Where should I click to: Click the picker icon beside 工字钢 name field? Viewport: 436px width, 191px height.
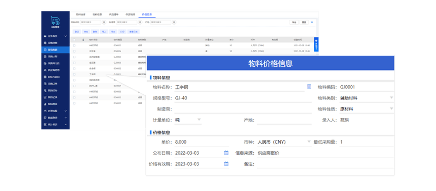(309, 86)
